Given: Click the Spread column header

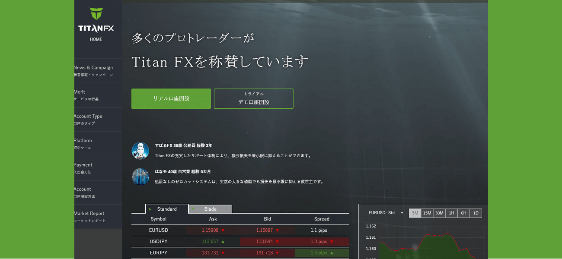Looking at the screenshot, I should click(322, 219).
